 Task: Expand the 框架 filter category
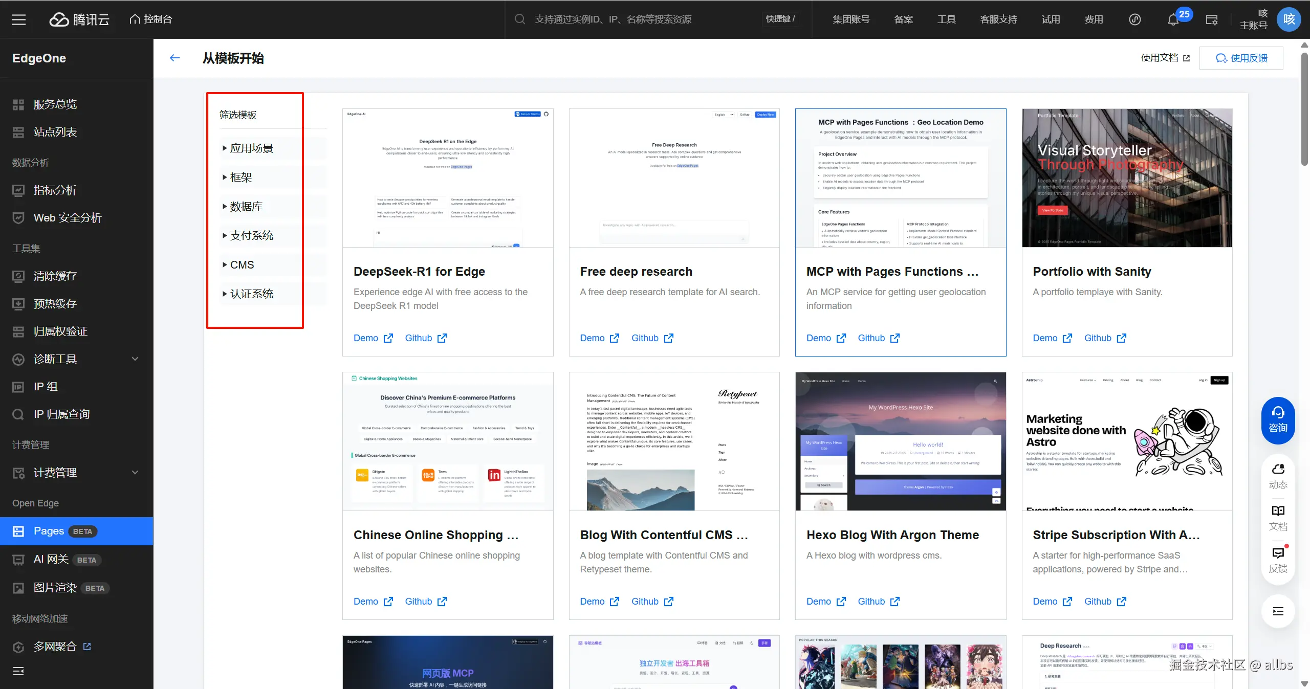pyautogui.click(x=241, y=177)
